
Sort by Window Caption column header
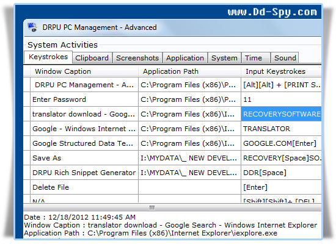[84, 71]
